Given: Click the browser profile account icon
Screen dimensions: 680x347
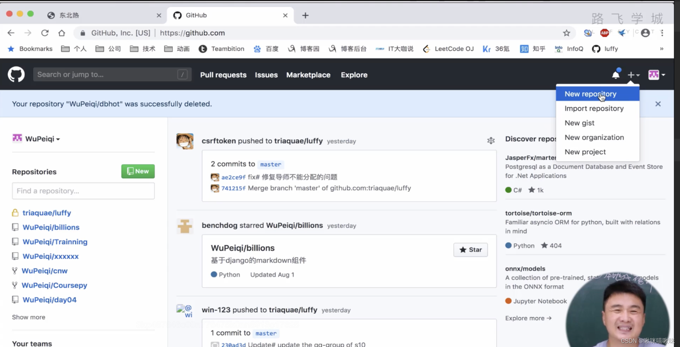Looking at the screenshot, I should (x=645, y=33).
